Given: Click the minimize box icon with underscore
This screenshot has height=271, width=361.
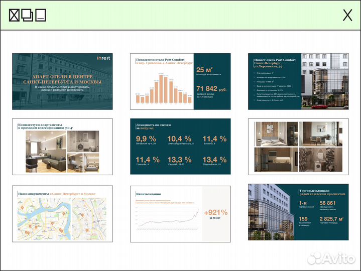Looking at the screenshot, I should tap(41, 16).
